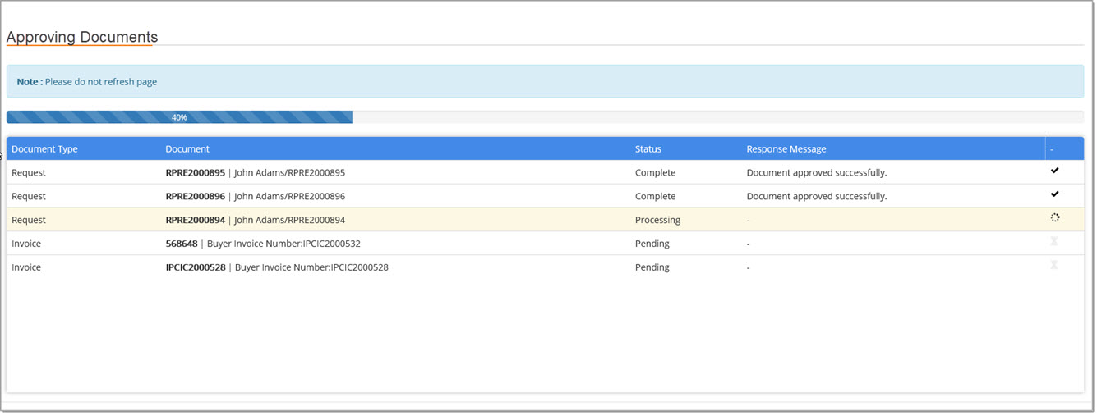The image size is (1097, 415).
Task: Open document RPRE2000896
Action: coord(195,197)
